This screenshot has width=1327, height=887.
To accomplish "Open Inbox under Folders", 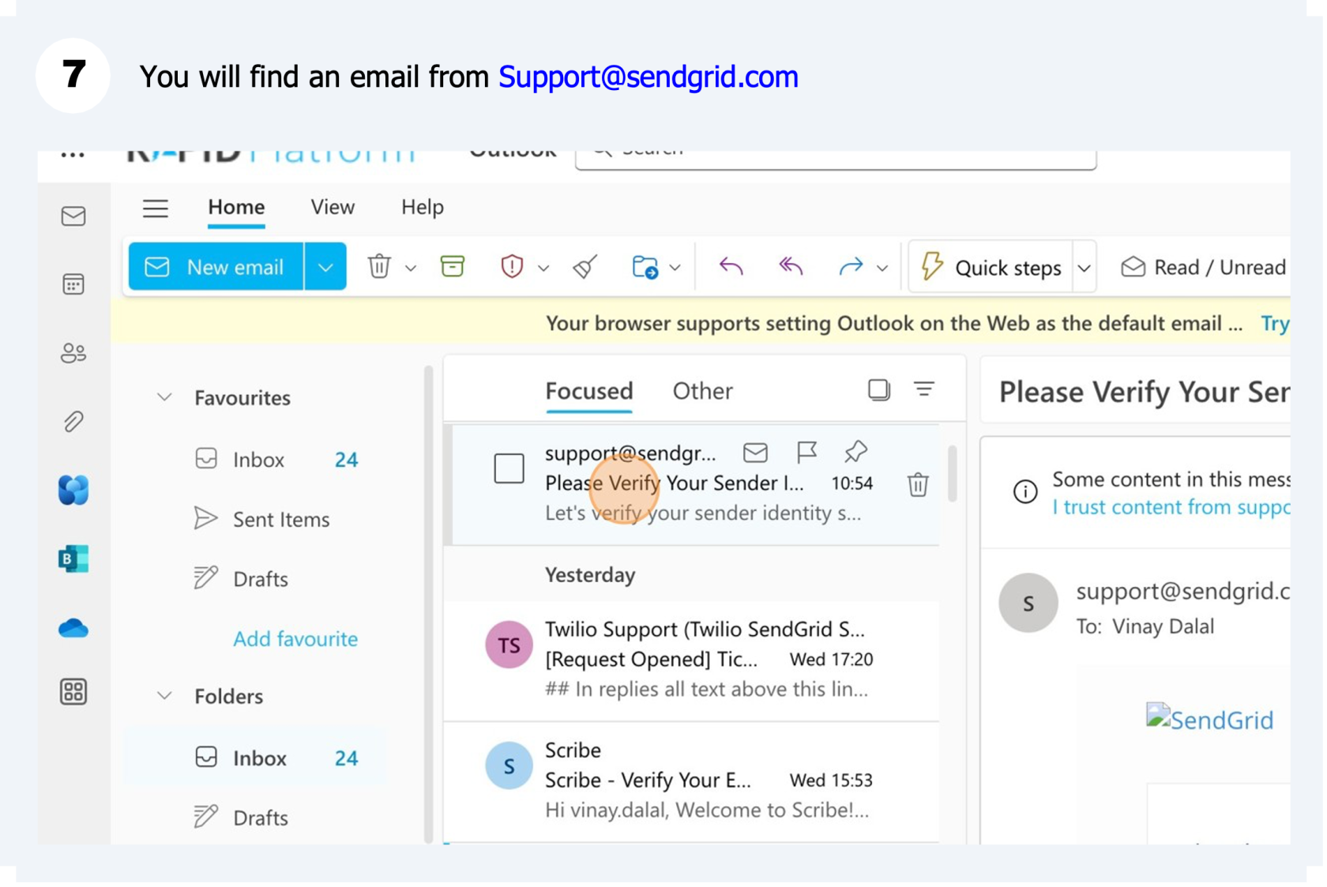I will (x=254, y=758).
